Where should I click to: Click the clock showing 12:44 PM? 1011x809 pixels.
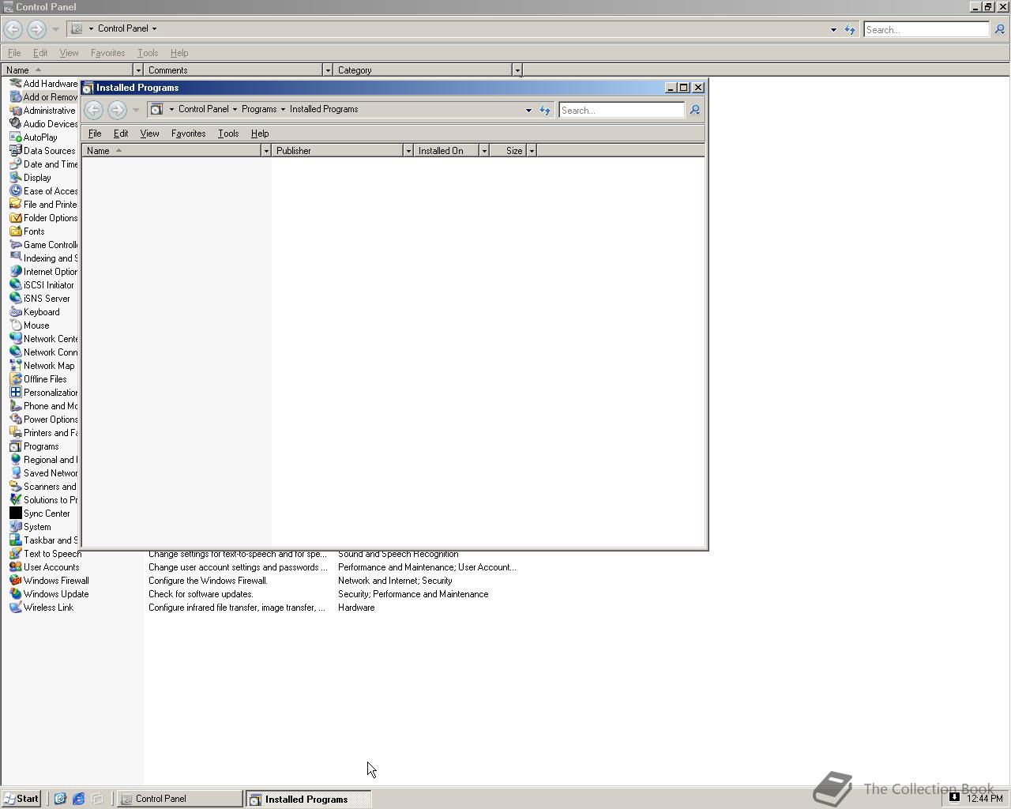pos(984,799)
